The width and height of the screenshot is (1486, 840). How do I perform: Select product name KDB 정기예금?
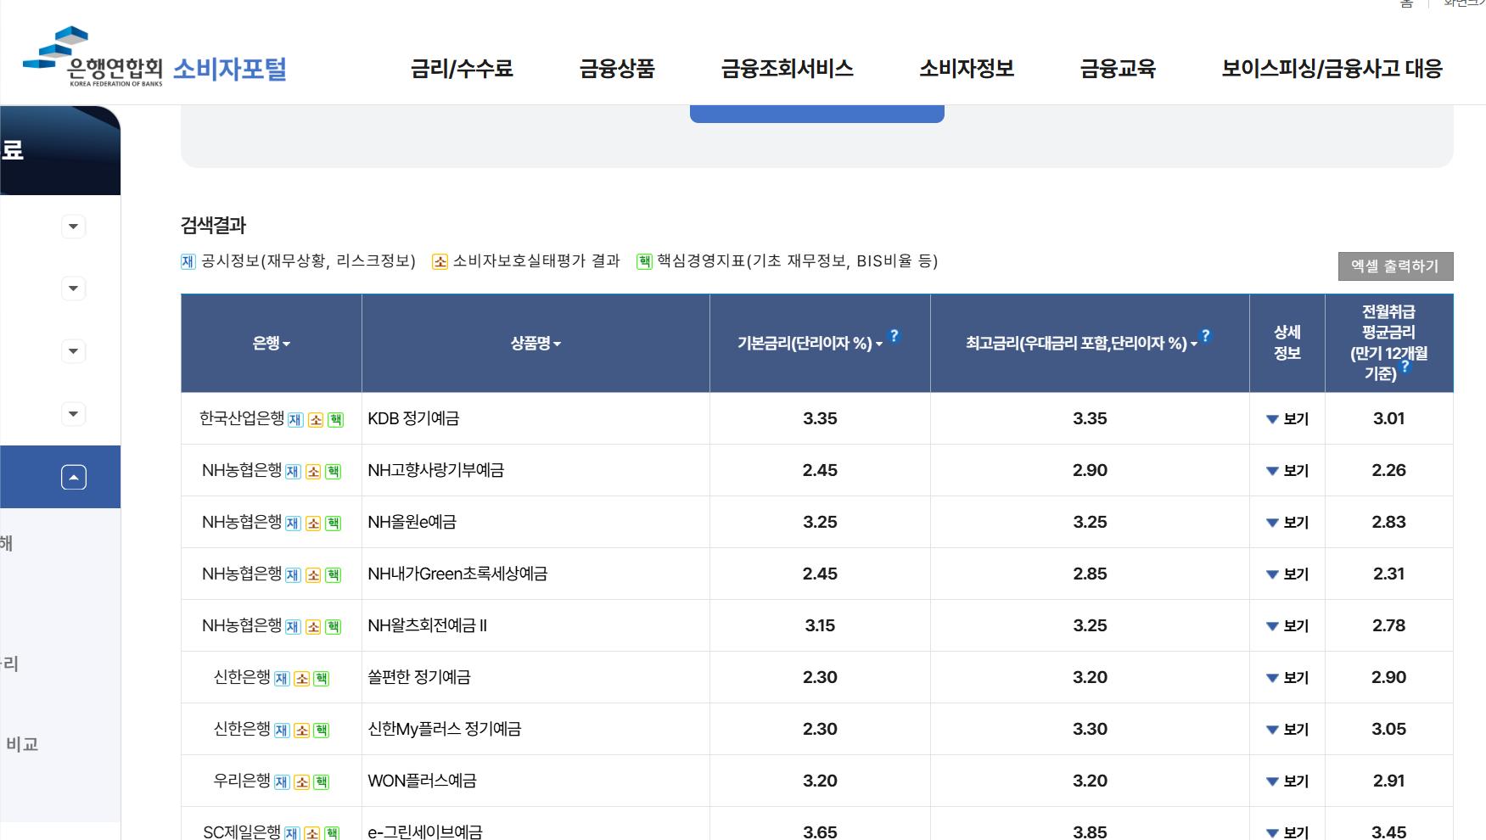pos(413,418)
